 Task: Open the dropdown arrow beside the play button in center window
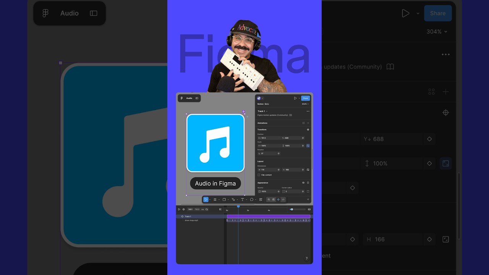(x=299, y=98)
